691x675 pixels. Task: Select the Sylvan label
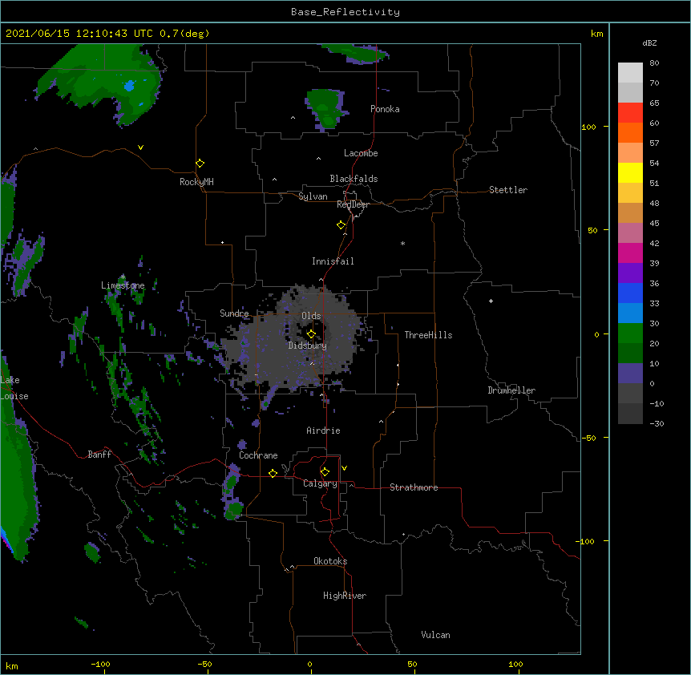[x=313, y=196]
